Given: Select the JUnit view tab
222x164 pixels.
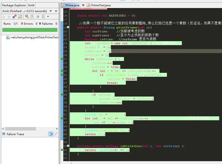Looking at the screenshot, I should [31, 5].
